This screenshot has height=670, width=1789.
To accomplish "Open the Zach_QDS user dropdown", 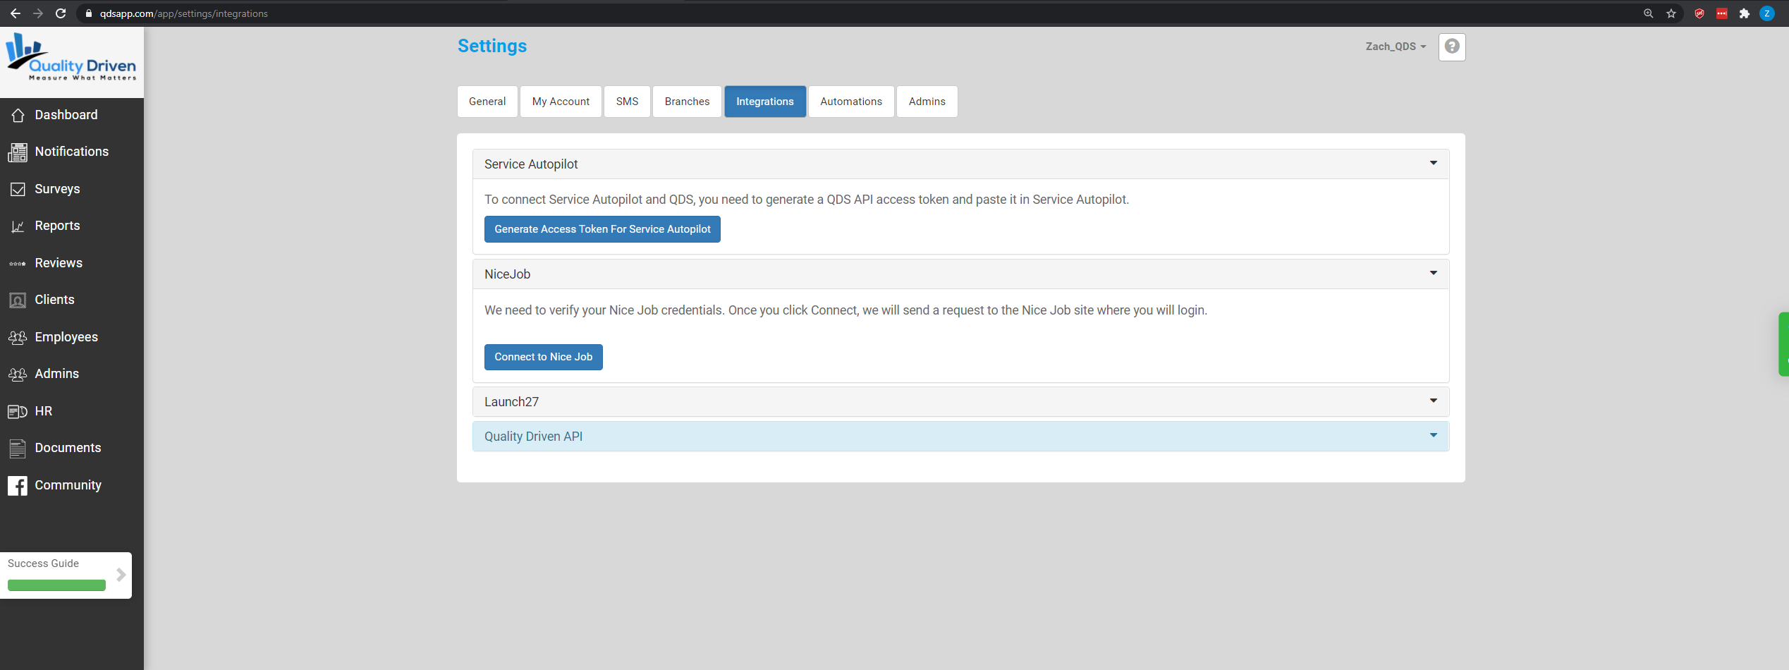I will (x=1396, y=47).
